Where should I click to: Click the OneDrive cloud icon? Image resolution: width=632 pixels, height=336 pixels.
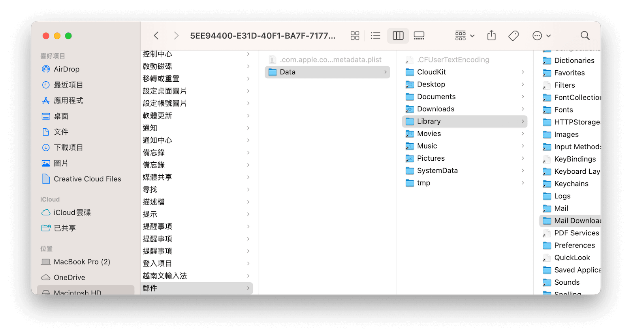click(x=46, y=278)
